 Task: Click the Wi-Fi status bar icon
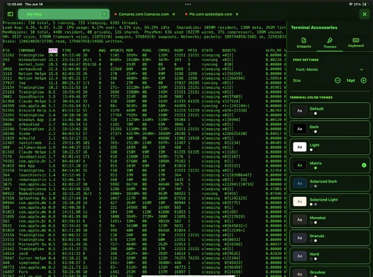[x=351, y=4]
